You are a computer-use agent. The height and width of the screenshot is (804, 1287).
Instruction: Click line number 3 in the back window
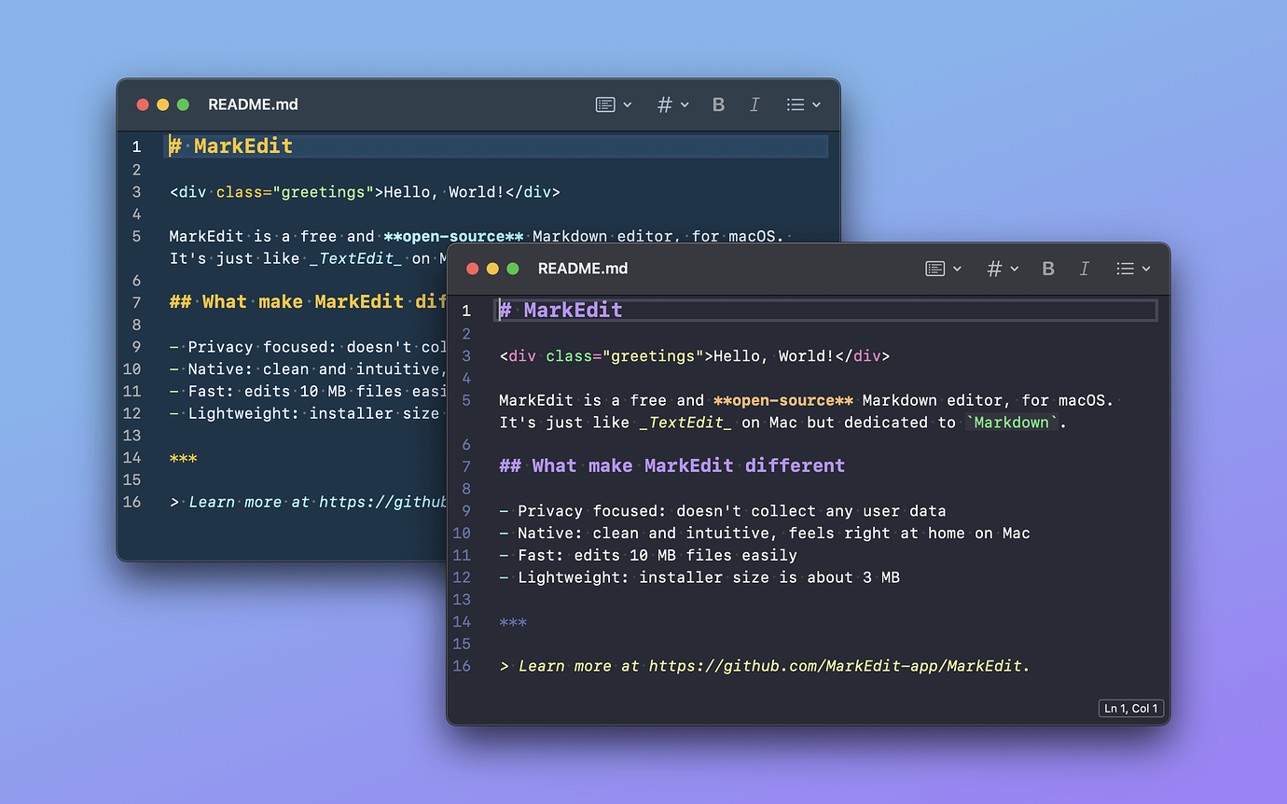tap(136, 192)
